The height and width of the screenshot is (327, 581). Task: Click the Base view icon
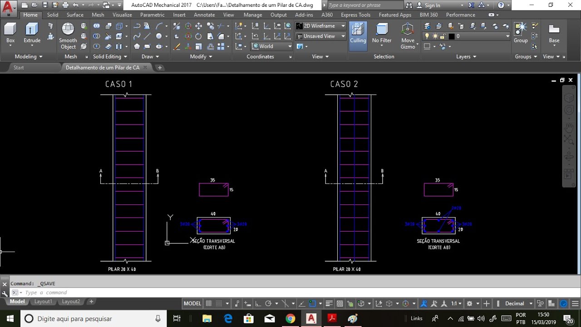554,33
